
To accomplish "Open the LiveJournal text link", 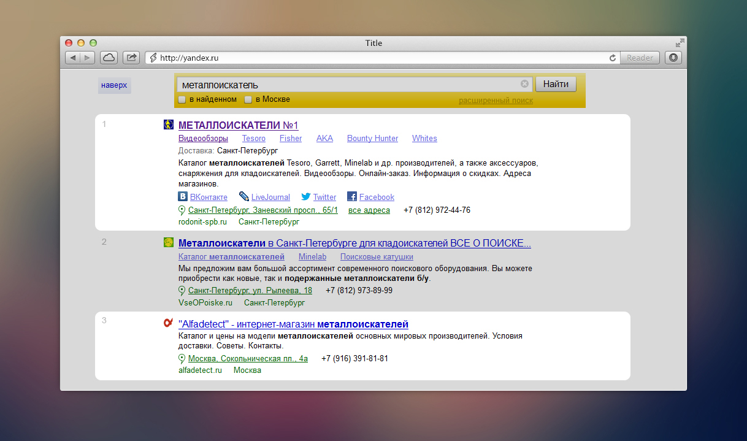I will click(270, 197).
